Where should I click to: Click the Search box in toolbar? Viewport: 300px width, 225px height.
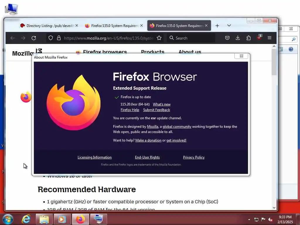pos(191,38)
